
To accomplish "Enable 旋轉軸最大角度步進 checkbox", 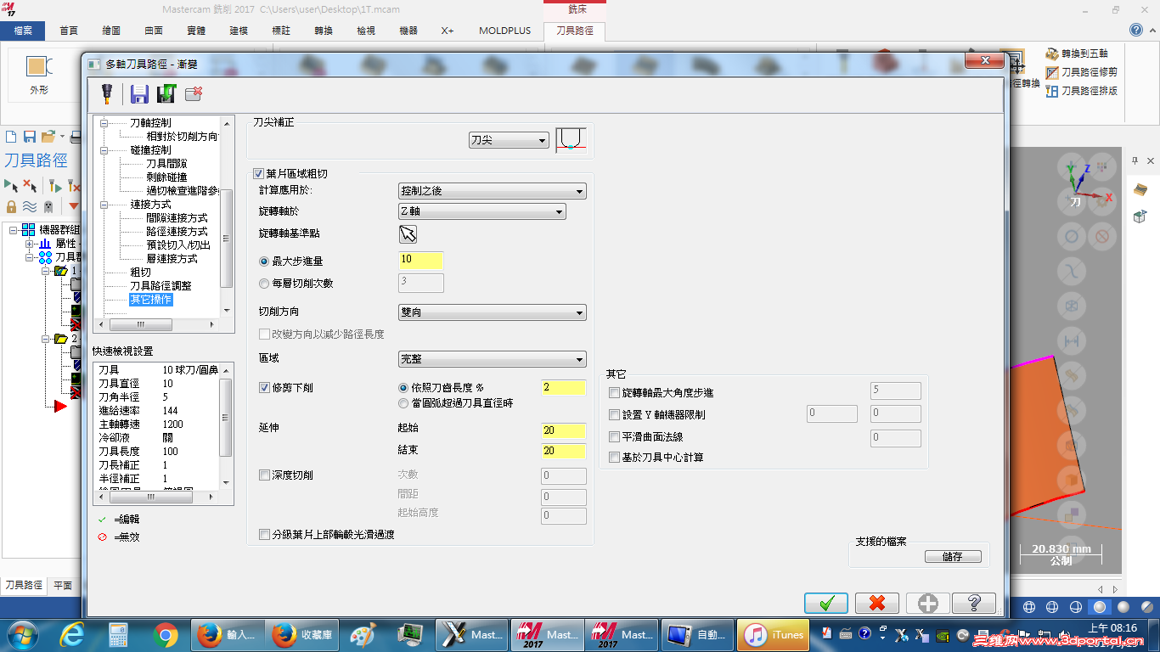I will pos(615,393).
